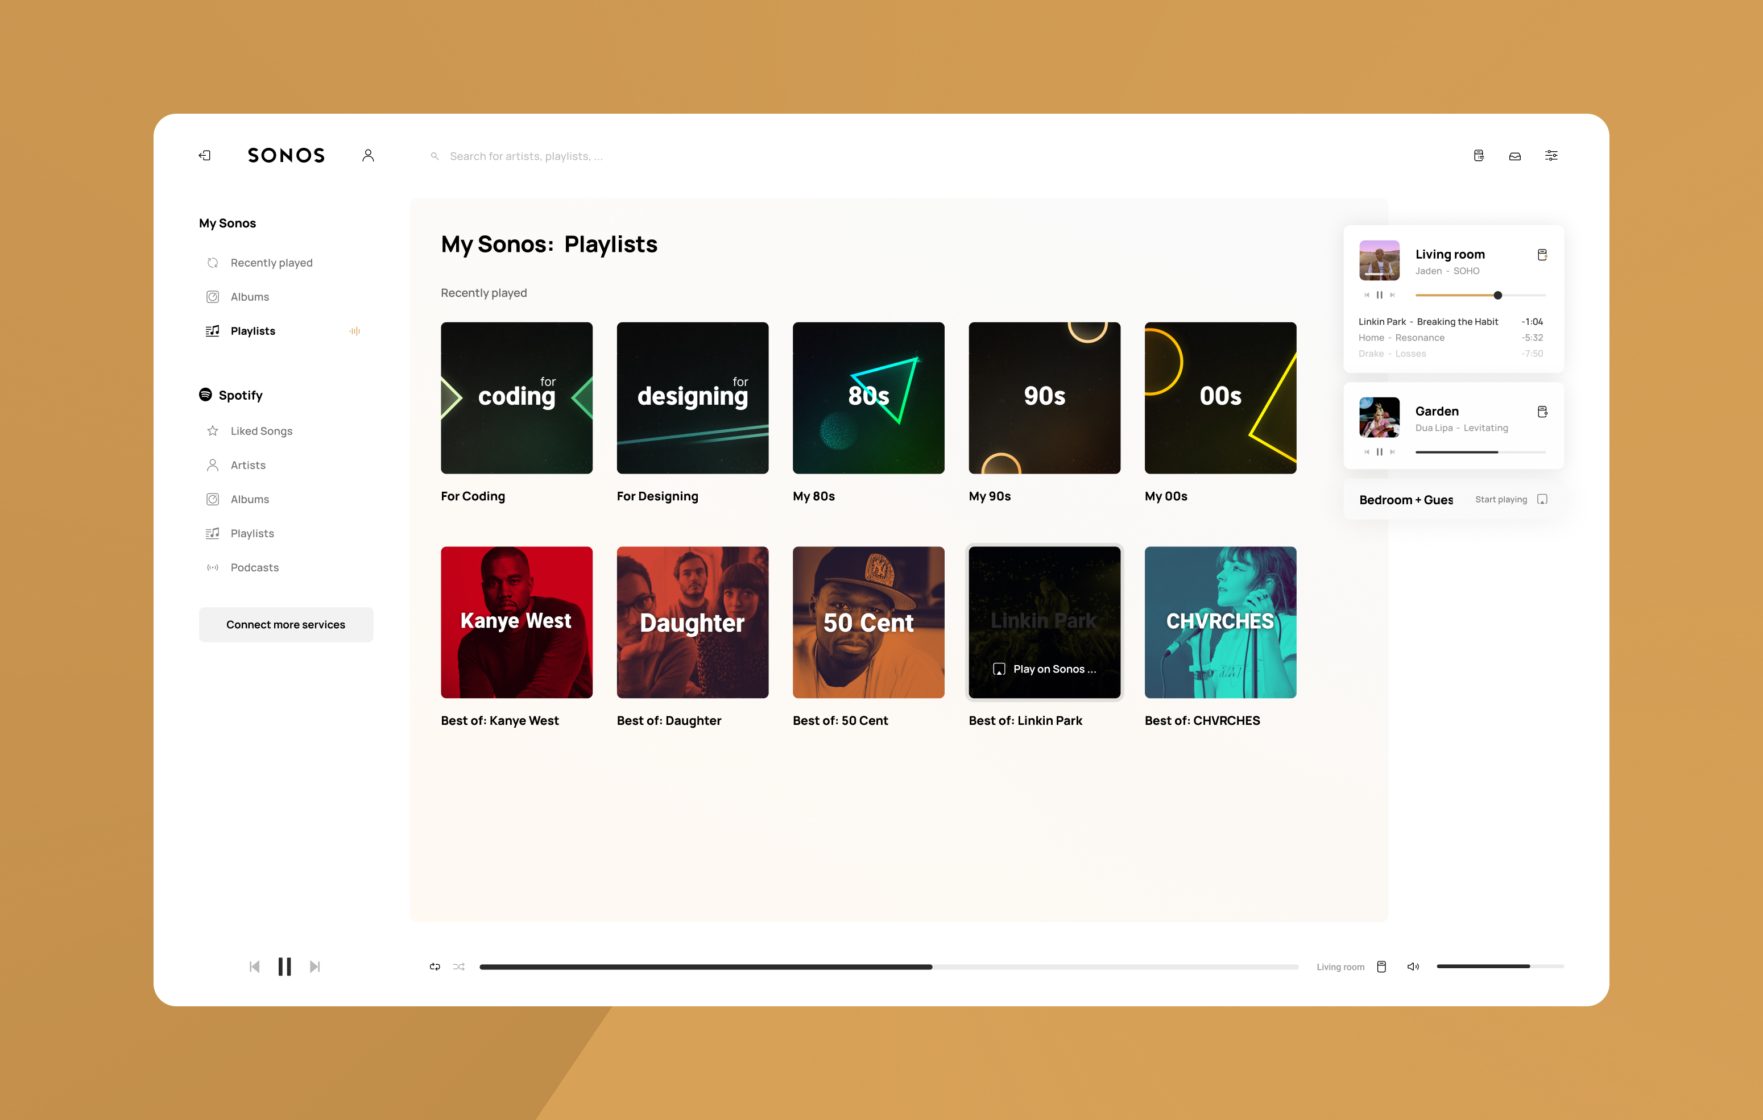Open the My 90s playlist cover
Screen dimensions: 1763x1120
click(1044, 397)
